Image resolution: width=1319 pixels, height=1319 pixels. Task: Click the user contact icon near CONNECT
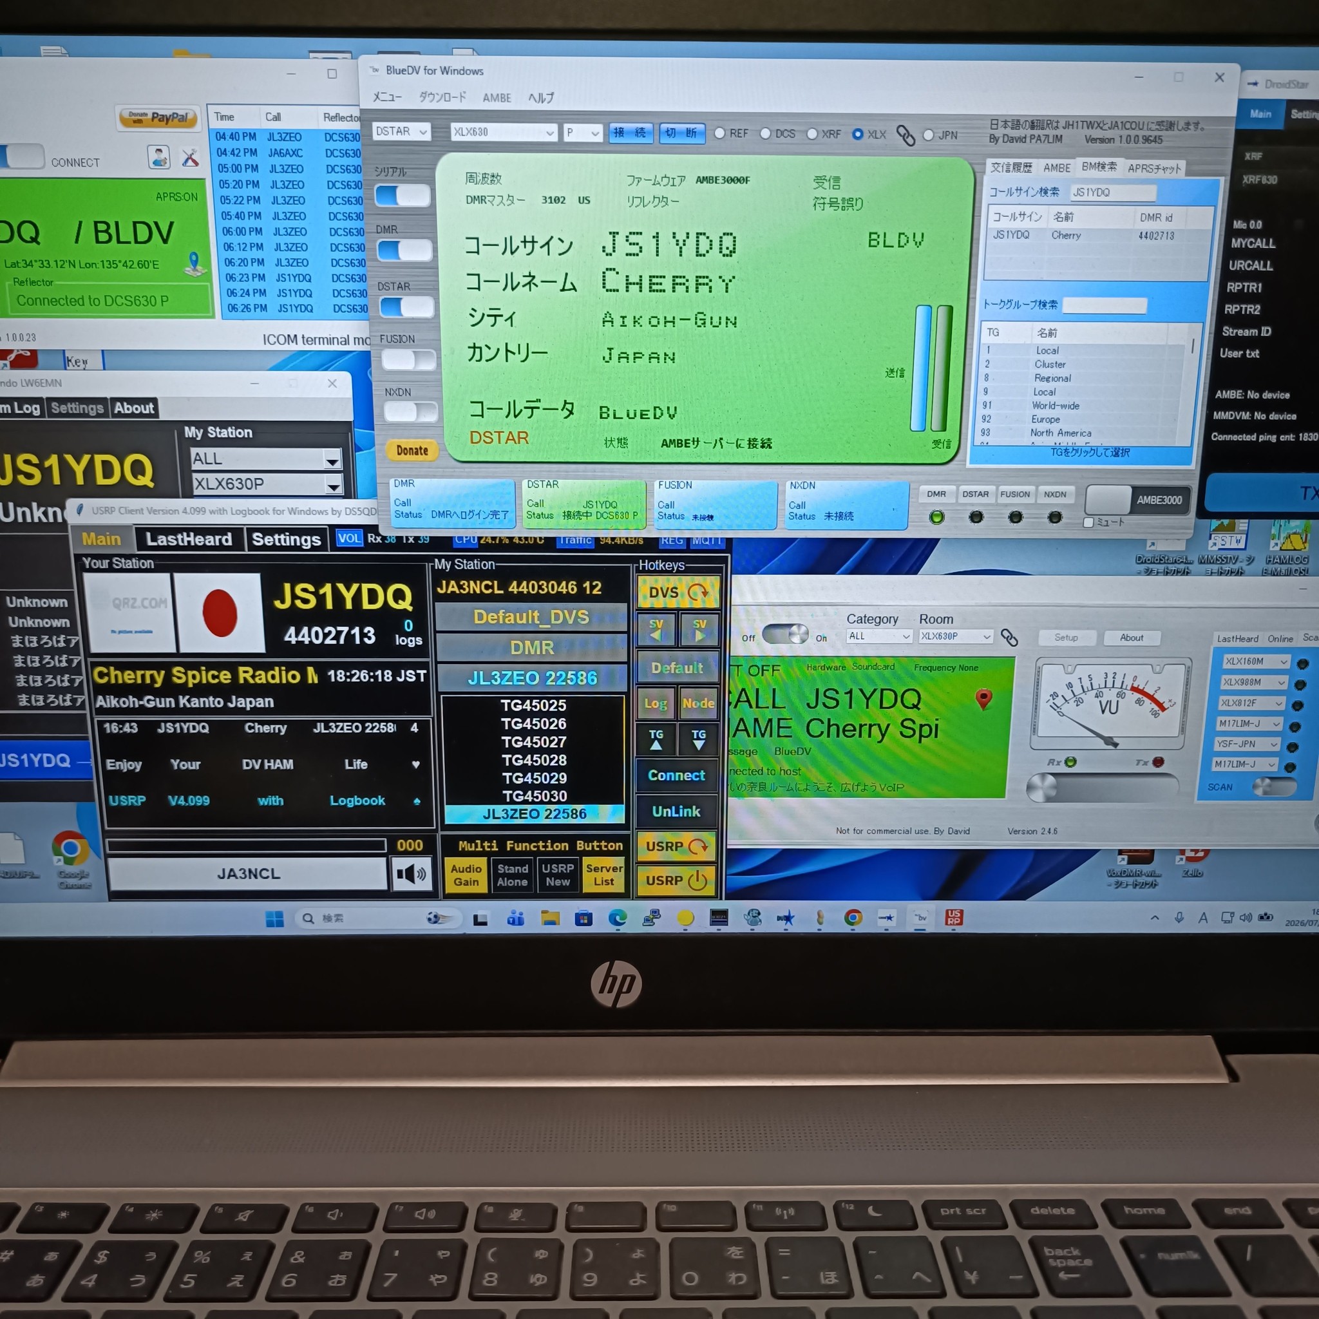point(158,158)
